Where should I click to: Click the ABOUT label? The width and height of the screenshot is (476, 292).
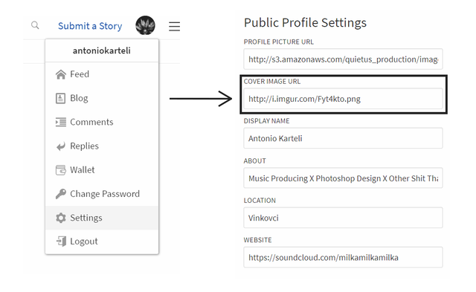point(254,161)
